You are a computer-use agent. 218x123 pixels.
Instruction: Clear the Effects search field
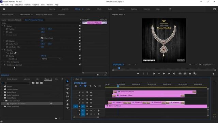[29, 83]
